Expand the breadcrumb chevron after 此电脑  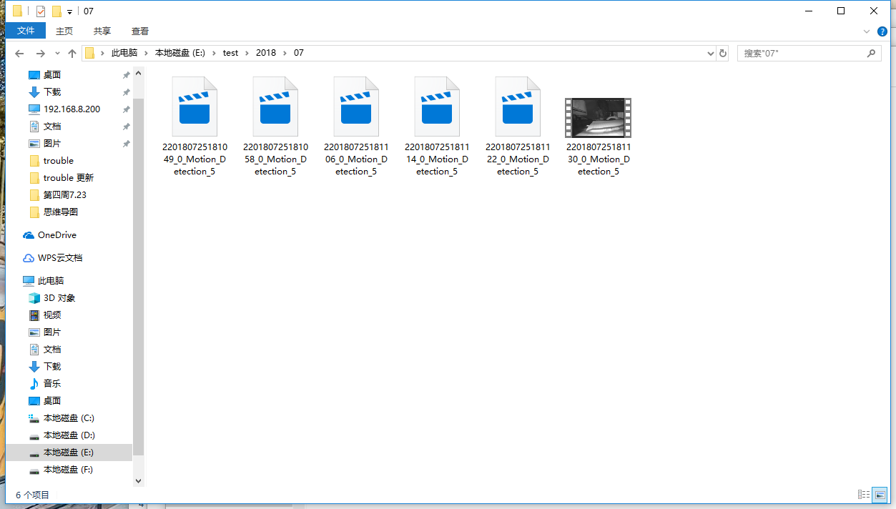click(x=146, y=53)
